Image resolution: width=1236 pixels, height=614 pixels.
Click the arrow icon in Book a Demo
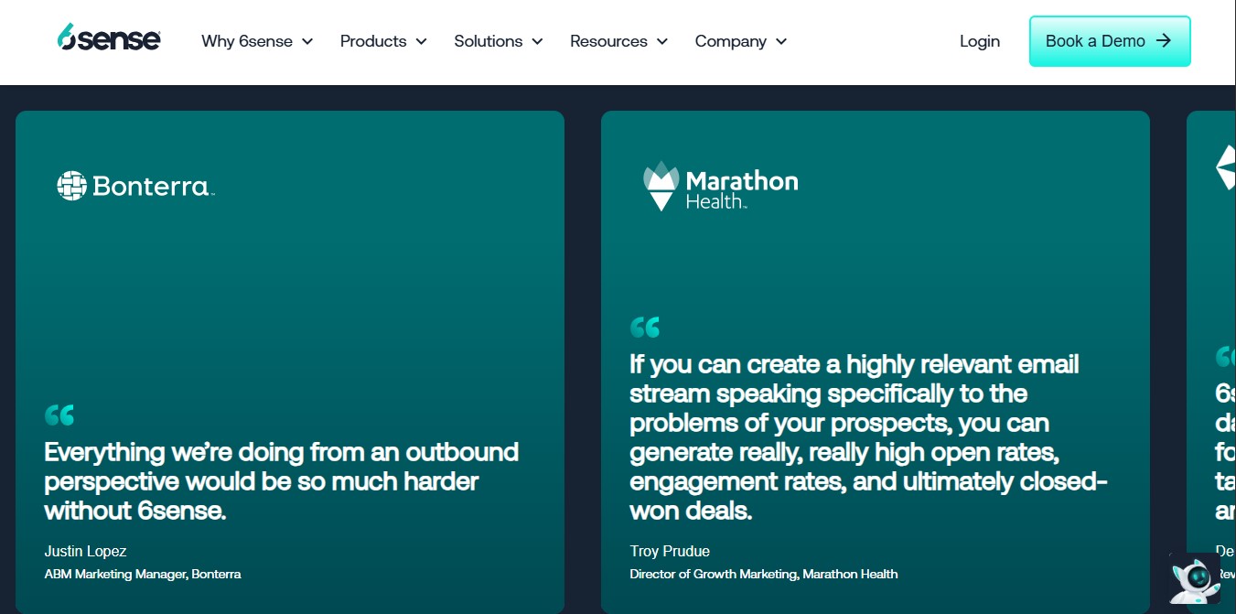pos(1164,40)
